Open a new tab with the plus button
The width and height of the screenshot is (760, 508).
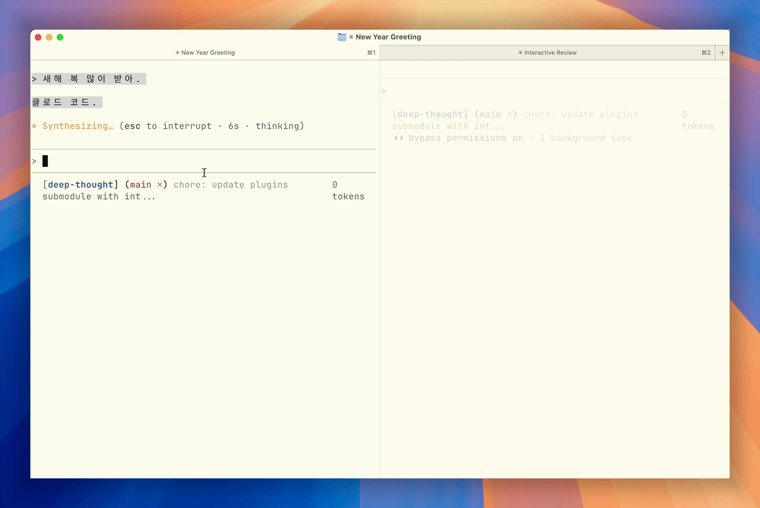722,53
